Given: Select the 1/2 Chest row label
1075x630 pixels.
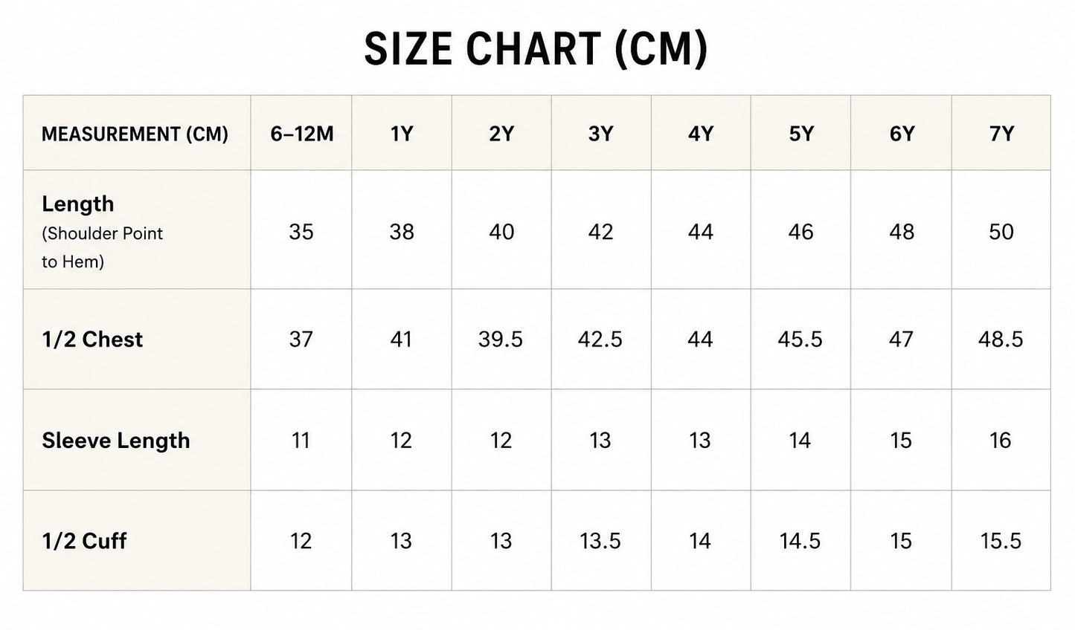Looking at the screenshot, I should (92, 340).
